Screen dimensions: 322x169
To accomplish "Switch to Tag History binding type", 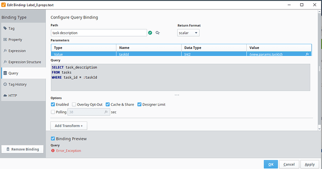I will [23, 84].
